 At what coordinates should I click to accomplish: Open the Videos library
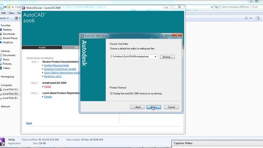coord(7,68)
